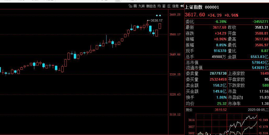269x135 pixels.
Task: Toggle the 九转 indicator
Action: 142,6
